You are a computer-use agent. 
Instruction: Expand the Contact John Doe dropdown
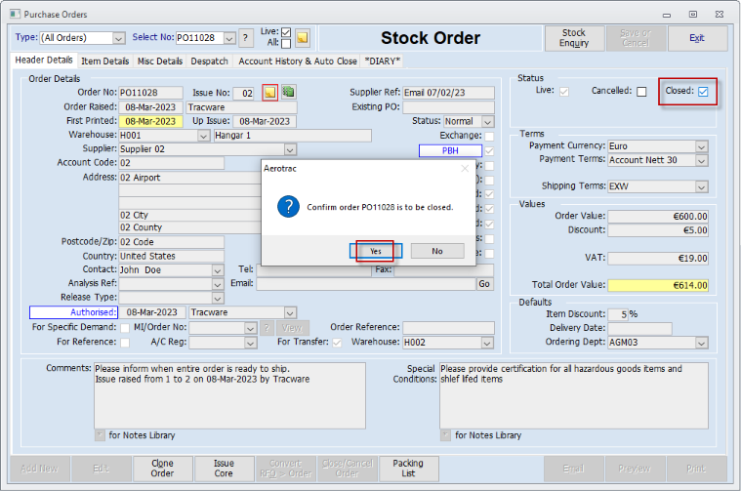(x=218, y=270)
